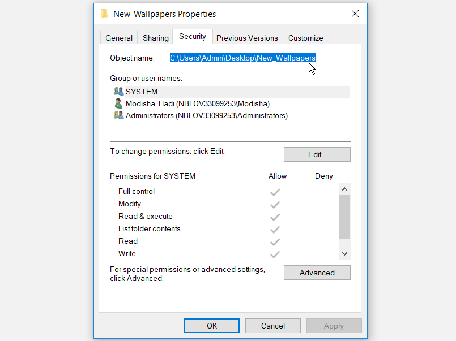
Task: Click the highlighted object name path
Action: pos(242,58)
